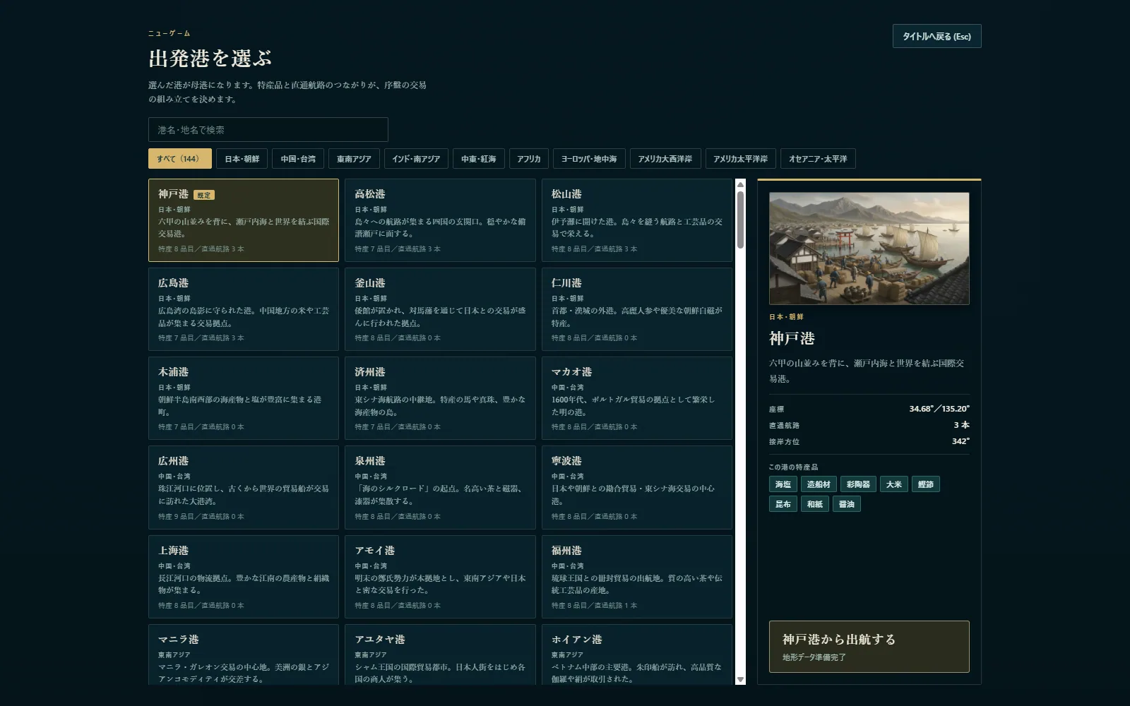Filter by 日本・朝鮮 region
This screenshot has height=706, width=1130.
242,159
